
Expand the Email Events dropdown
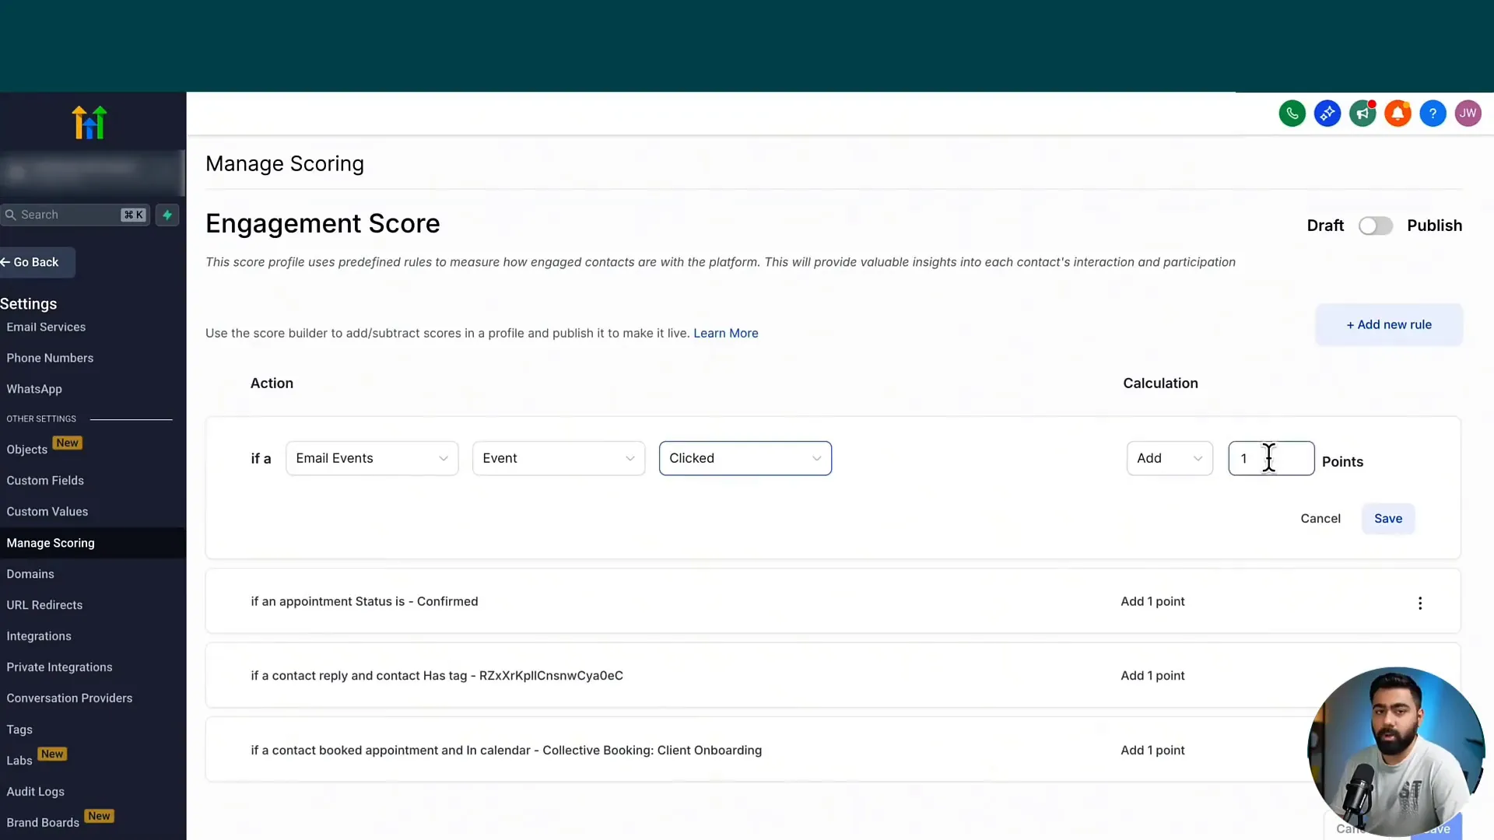tap(371, 458)
